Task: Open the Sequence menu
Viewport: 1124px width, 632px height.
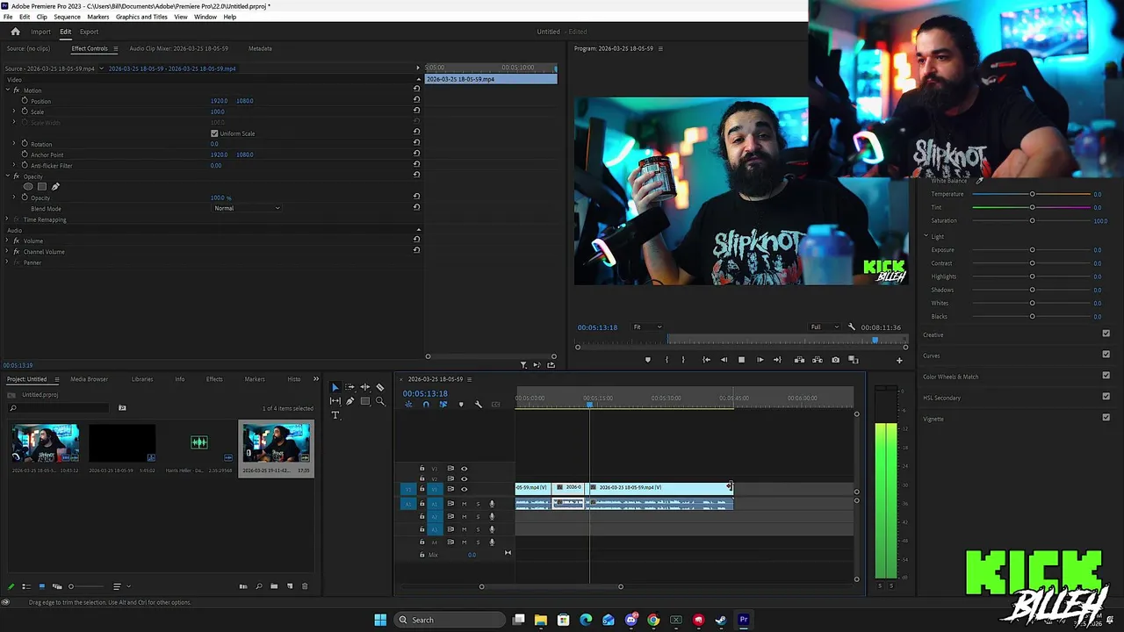Action: (67, 17)
